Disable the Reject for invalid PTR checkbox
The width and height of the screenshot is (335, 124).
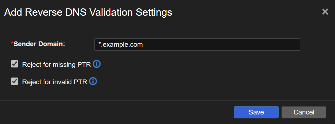click(x=15, y=81)
